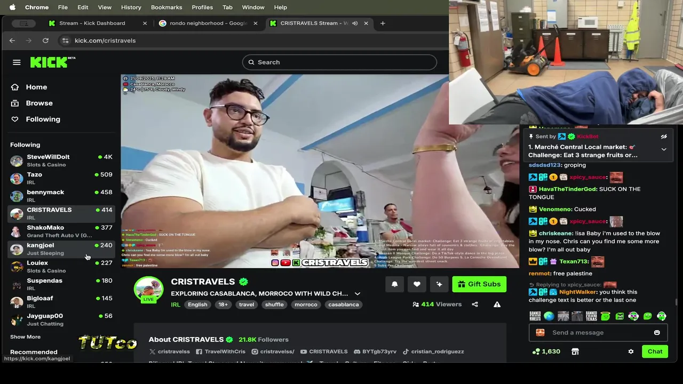Image resolution: width=683 pixels, height=384 pixels.
Task: Open Tazo channel in Following list
Action: tap(61, 178)
